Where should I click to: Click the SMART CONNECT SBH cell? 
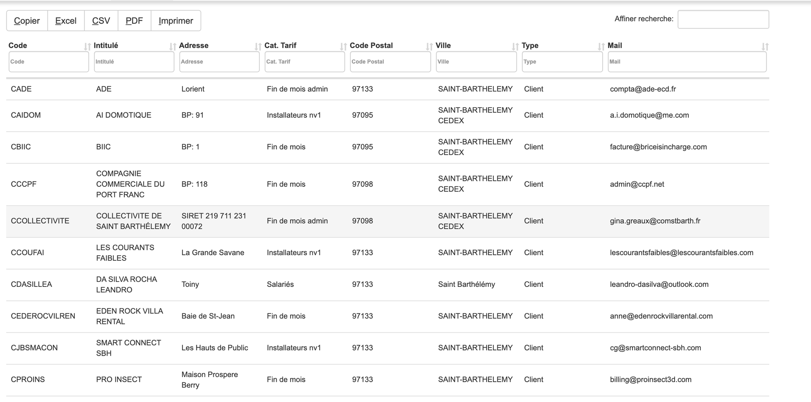click(x=129, y=348)
